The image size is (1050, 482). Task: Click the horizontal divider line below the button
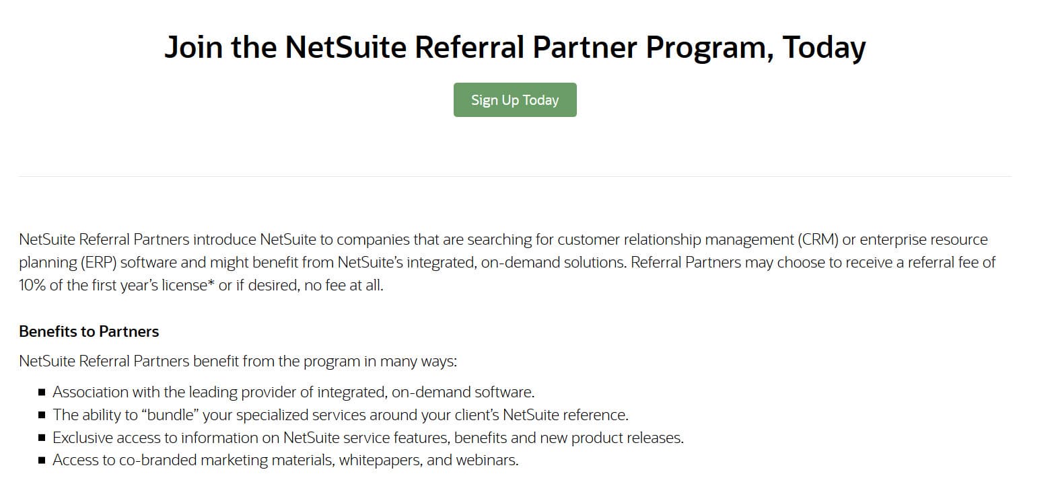pos(515,176)
